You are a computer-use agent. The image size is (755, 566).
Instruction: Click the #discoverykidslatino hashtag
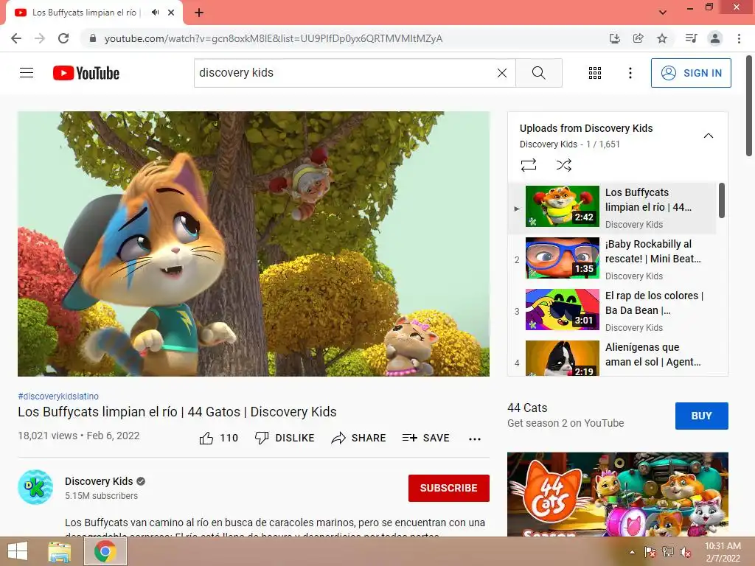pyautogui.click(x=58, y=396)
